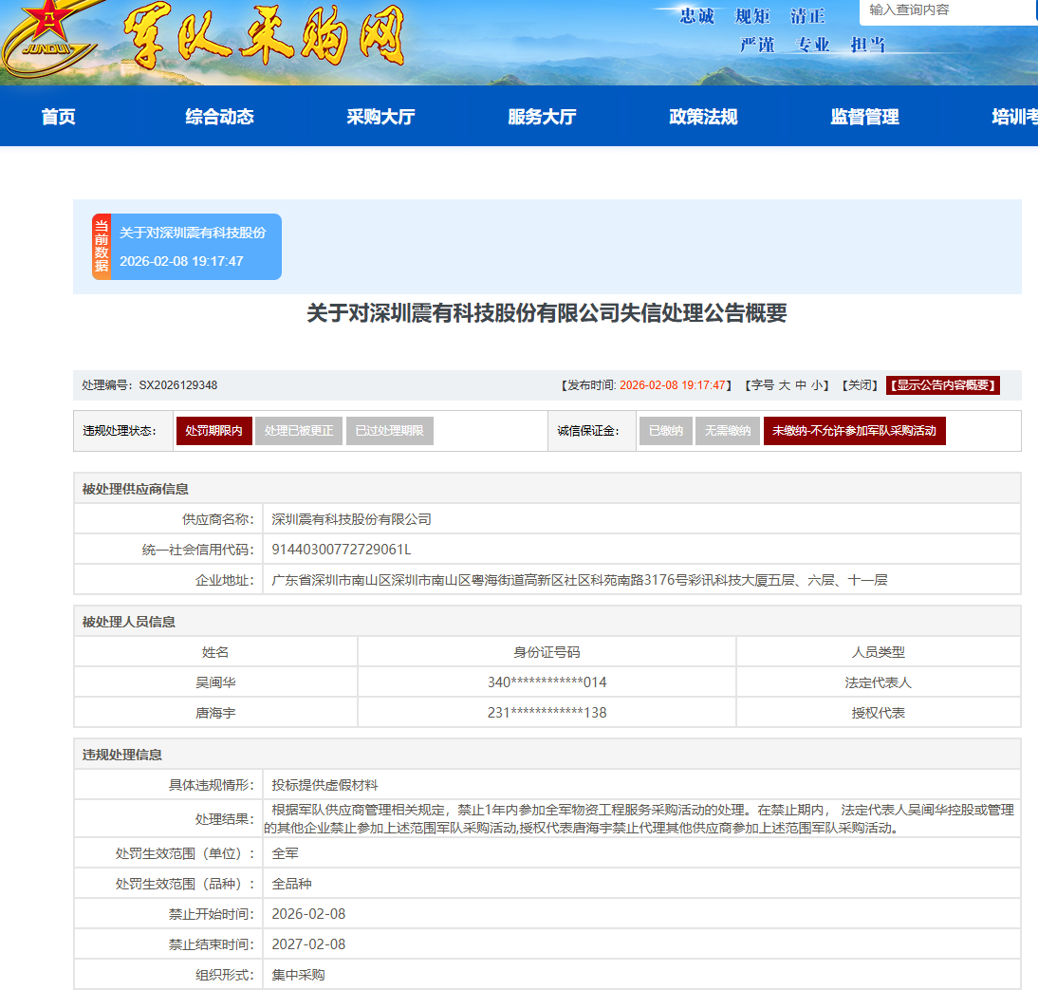This screenshot has width=1038, height=990.
Task: Click the 法定代表人 cell
Action: [x=878, y=682]
